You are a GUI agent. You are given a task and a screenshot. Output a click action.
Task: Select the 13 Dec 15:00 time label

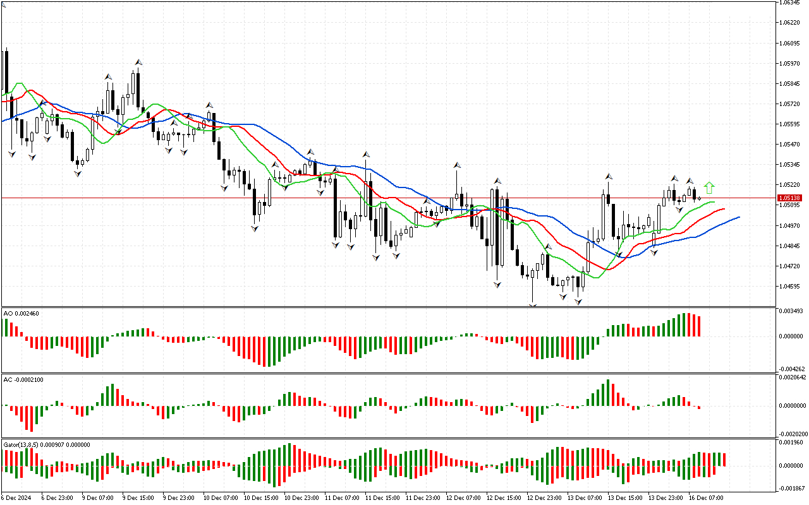(x=625, y=497)
